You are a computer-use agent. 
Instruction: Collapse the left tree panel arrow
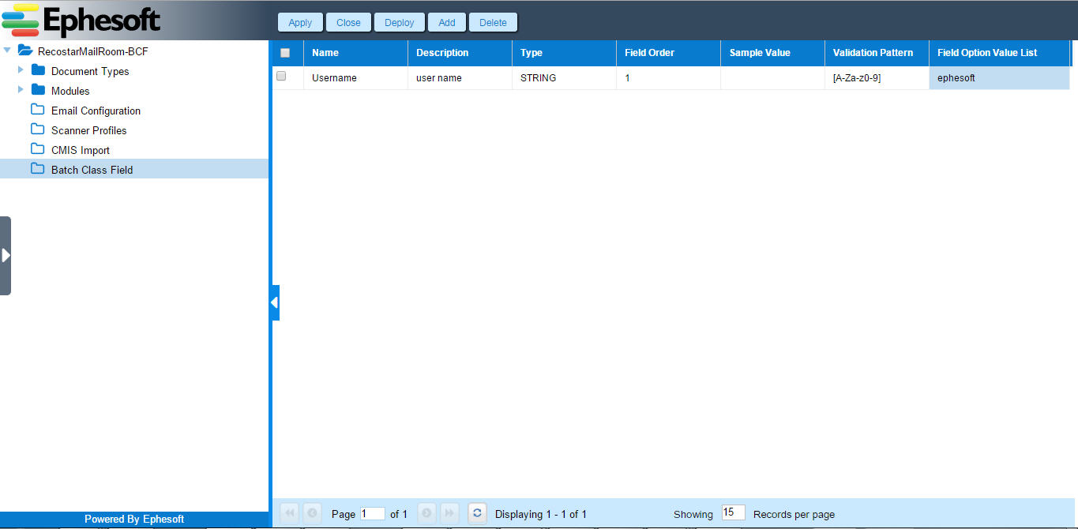tap(274, 302)
